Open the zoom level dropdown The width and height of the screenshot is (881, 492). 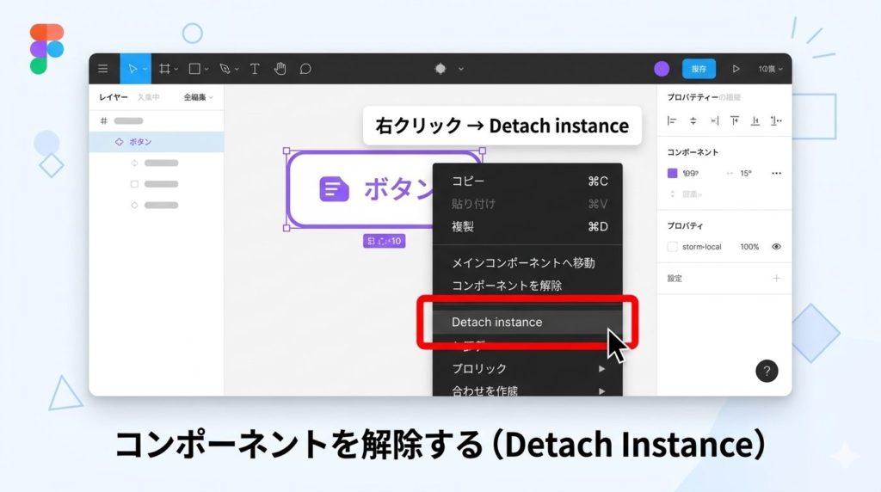point(770,69)
